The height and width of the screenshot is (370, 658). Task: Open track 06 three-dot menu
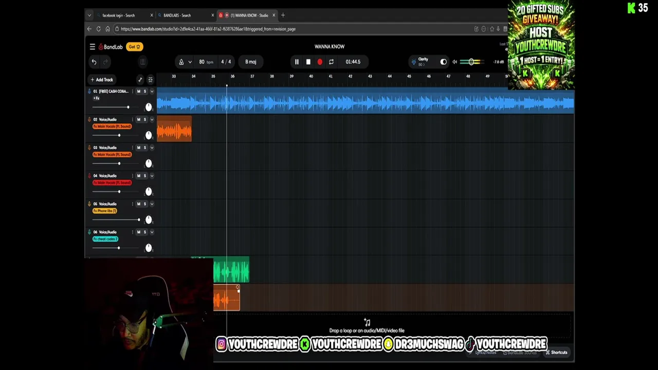tap(132, 232)
